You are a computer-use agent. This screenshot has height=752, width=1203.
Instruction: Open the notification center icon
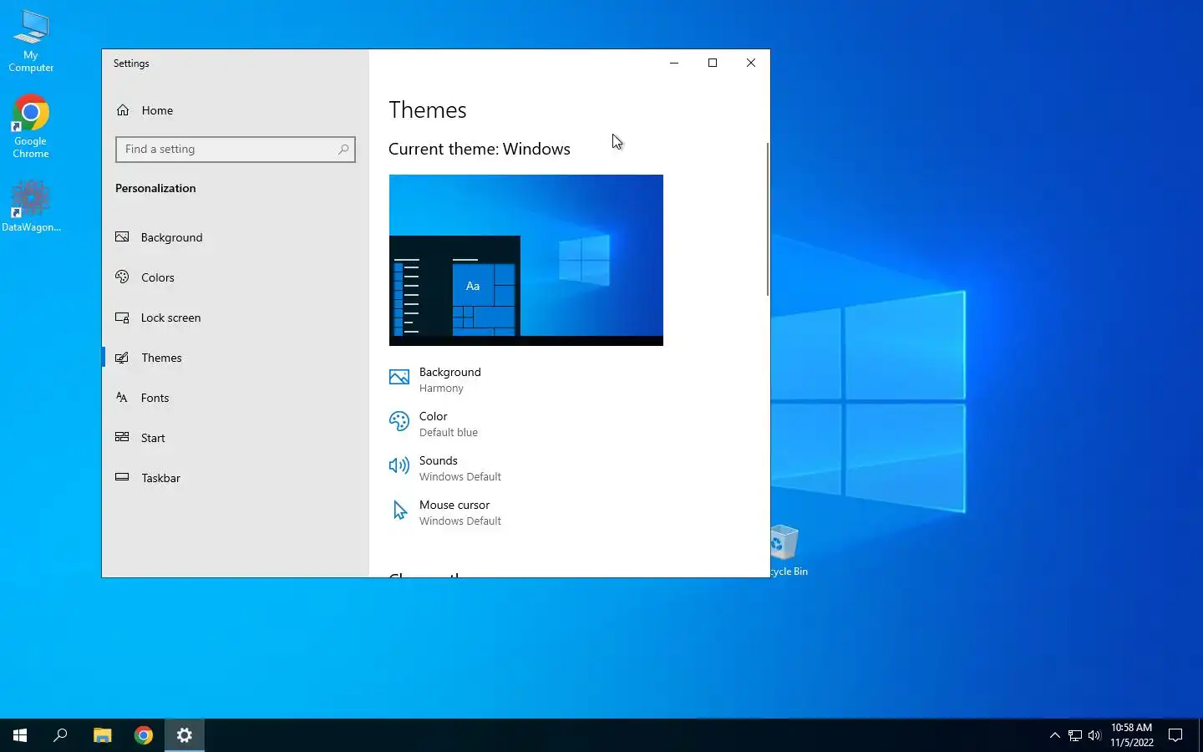click(1175, 735)
